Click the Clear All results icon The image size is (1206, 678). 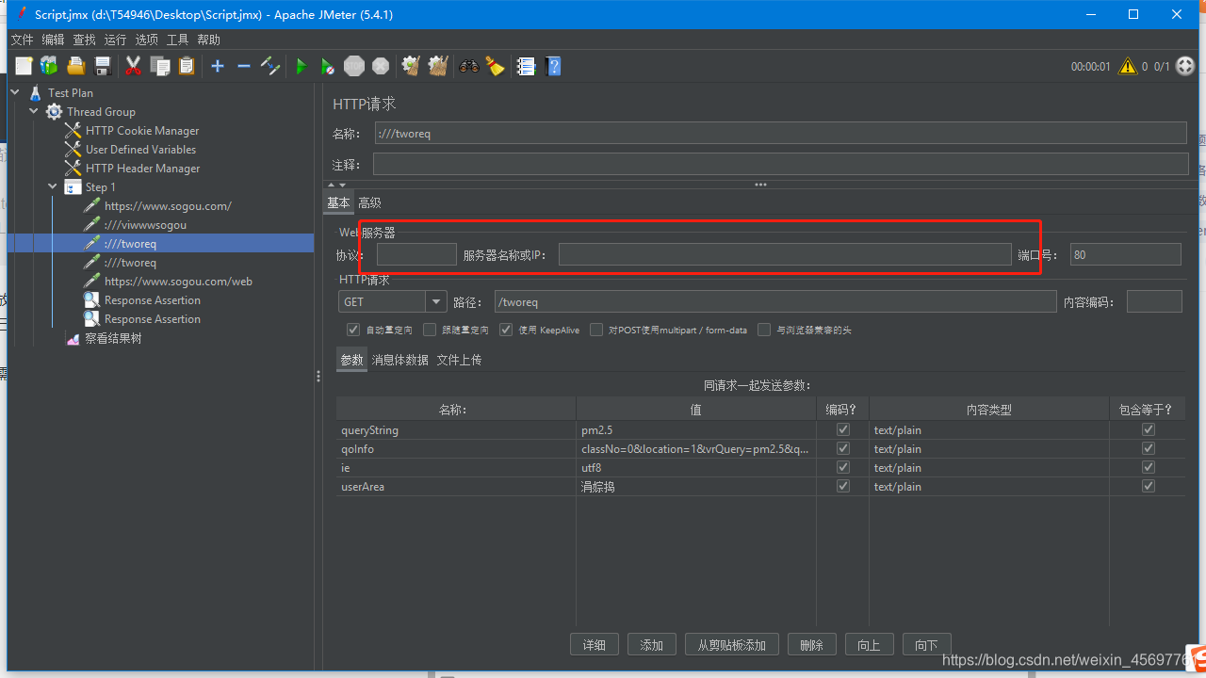(x=438, y=66)
